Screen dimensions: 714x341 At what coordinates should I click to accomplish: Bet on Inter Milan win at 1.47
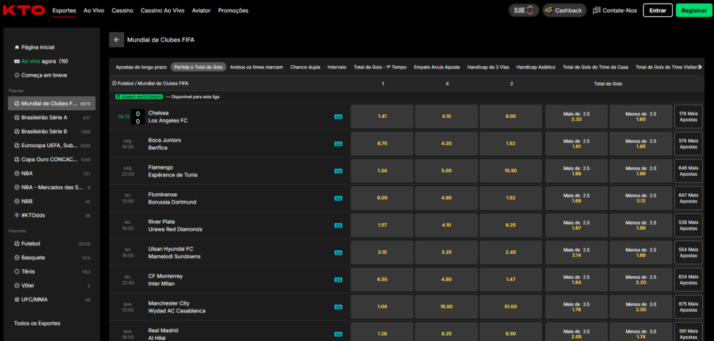(511, 280)
